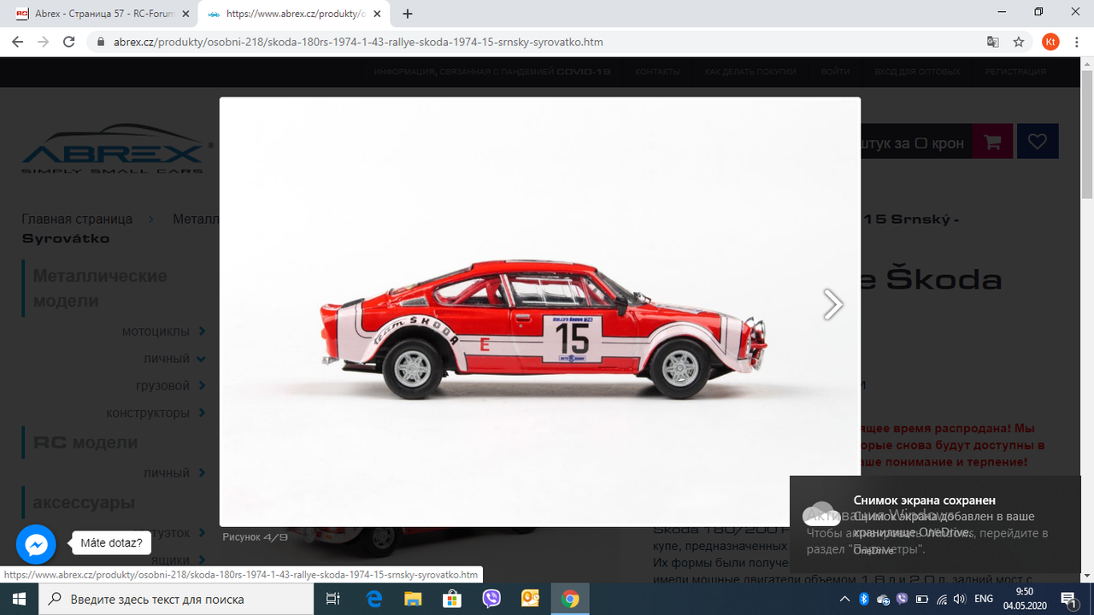Go to Главная страница breadcrumb
The height and width of the screenshot is (615, 1094).
pos(77,219)
